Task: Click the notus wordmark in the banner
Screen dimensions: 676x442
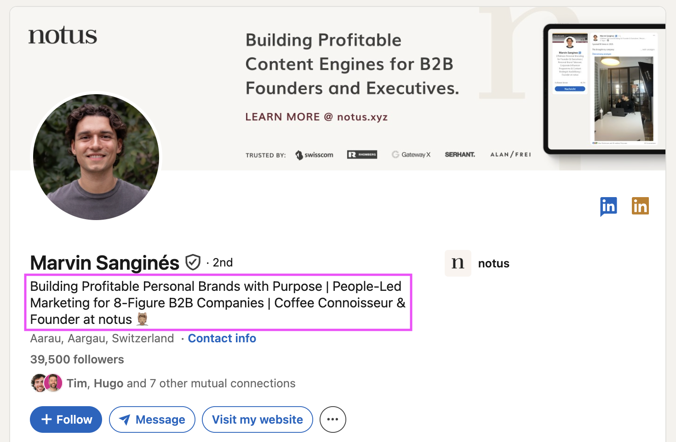Action: coord(63,36)
